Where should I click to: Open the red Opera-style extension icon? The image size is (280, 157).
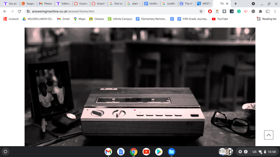tap(210, 11)
